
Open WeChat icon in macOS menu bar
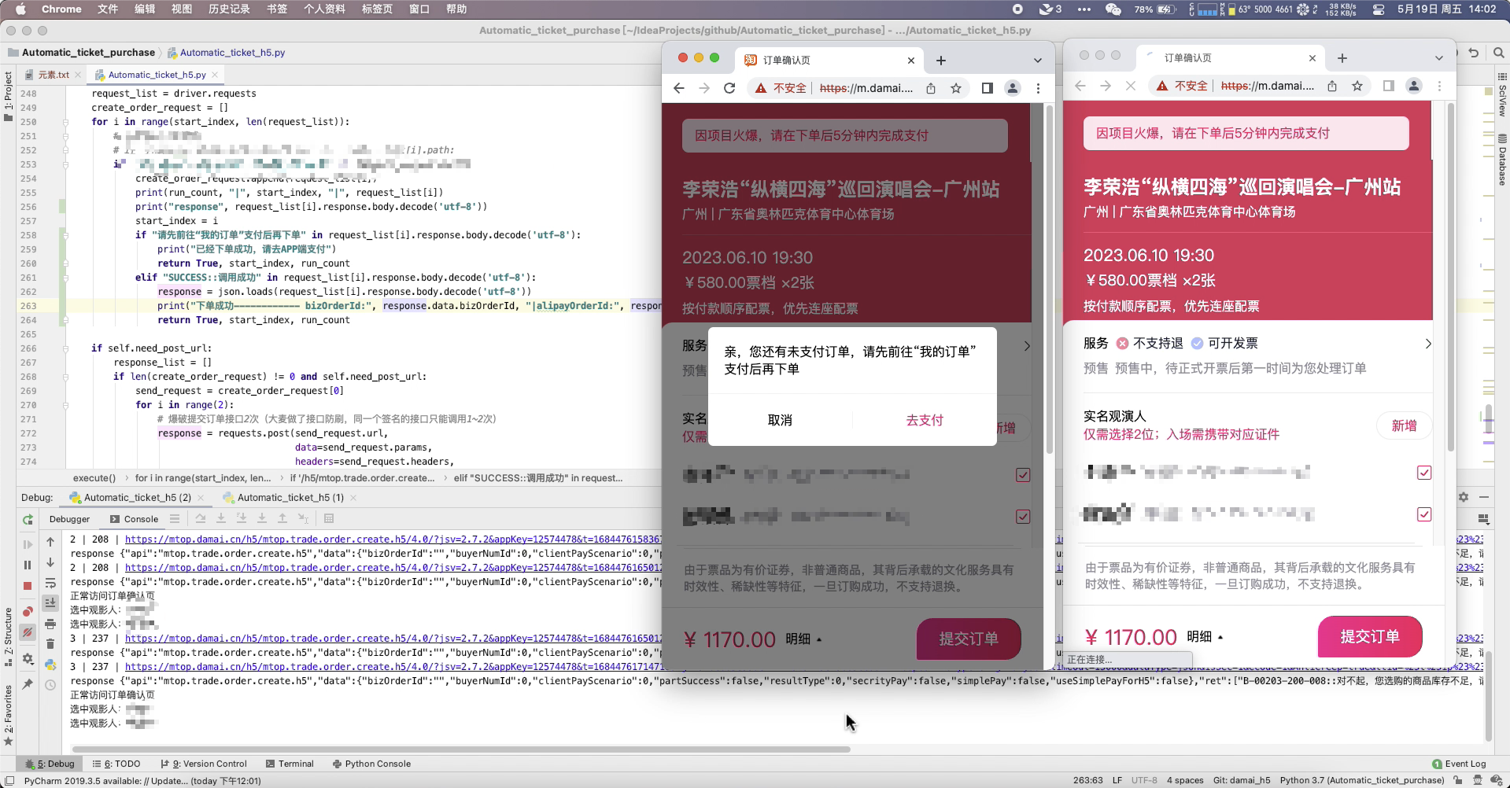click(1113, 9)
